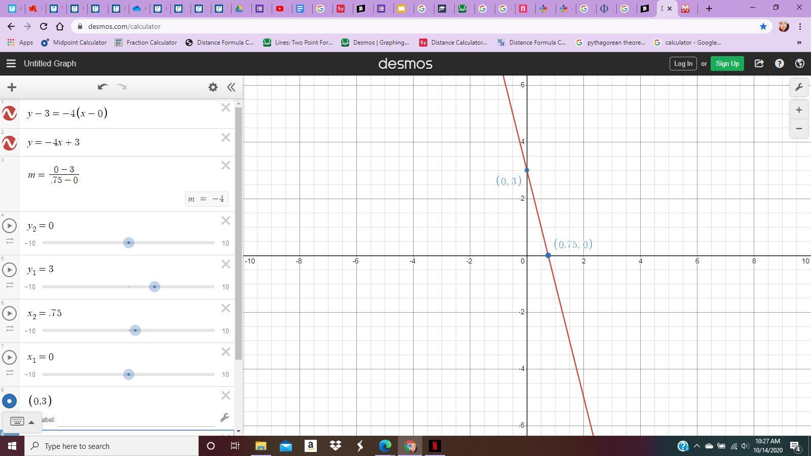811x456 pixels.
Task: Change y2 slider animation loop mode
Action: tap(10, 241)
